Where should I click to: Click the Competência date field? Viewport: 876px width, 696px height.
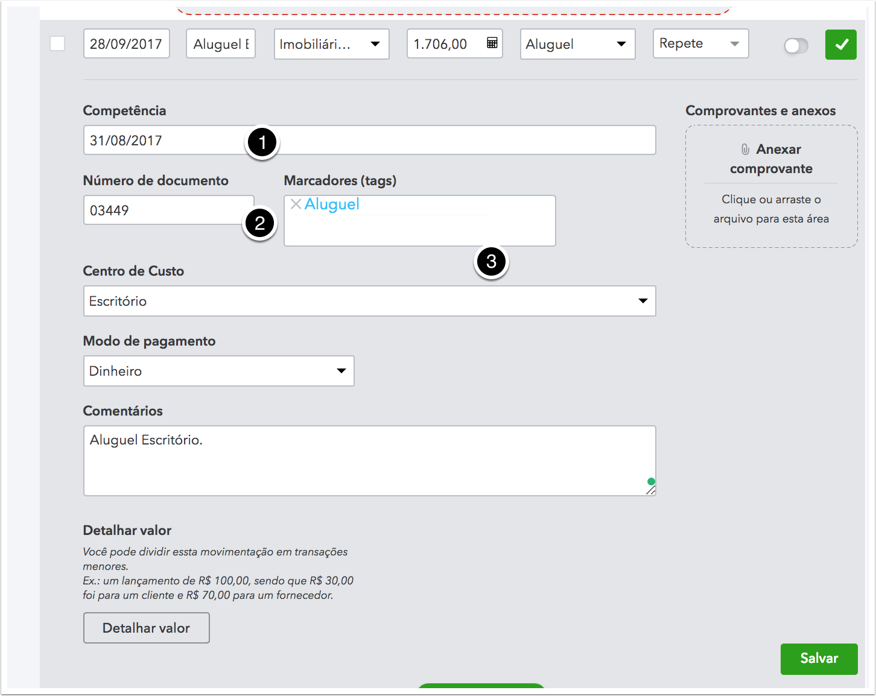click(163, 141)
